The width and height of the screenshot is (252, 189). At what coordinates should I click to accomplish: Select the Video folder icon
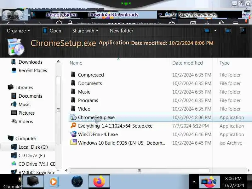[73, 108]
